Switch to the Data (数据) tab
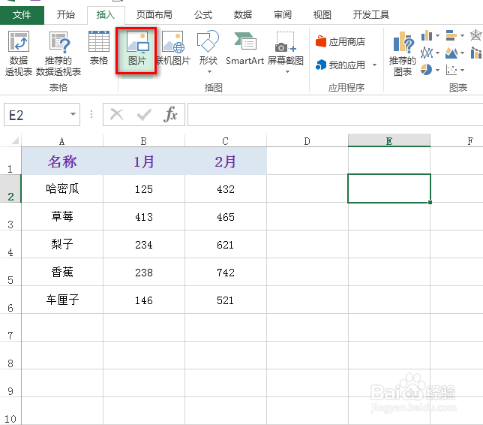The image size is (483, 425). point(243,14)
